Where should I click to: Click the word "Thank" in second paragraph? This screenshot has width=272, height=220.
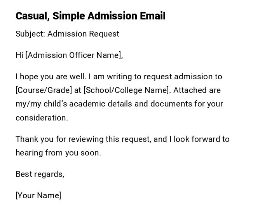26,139
